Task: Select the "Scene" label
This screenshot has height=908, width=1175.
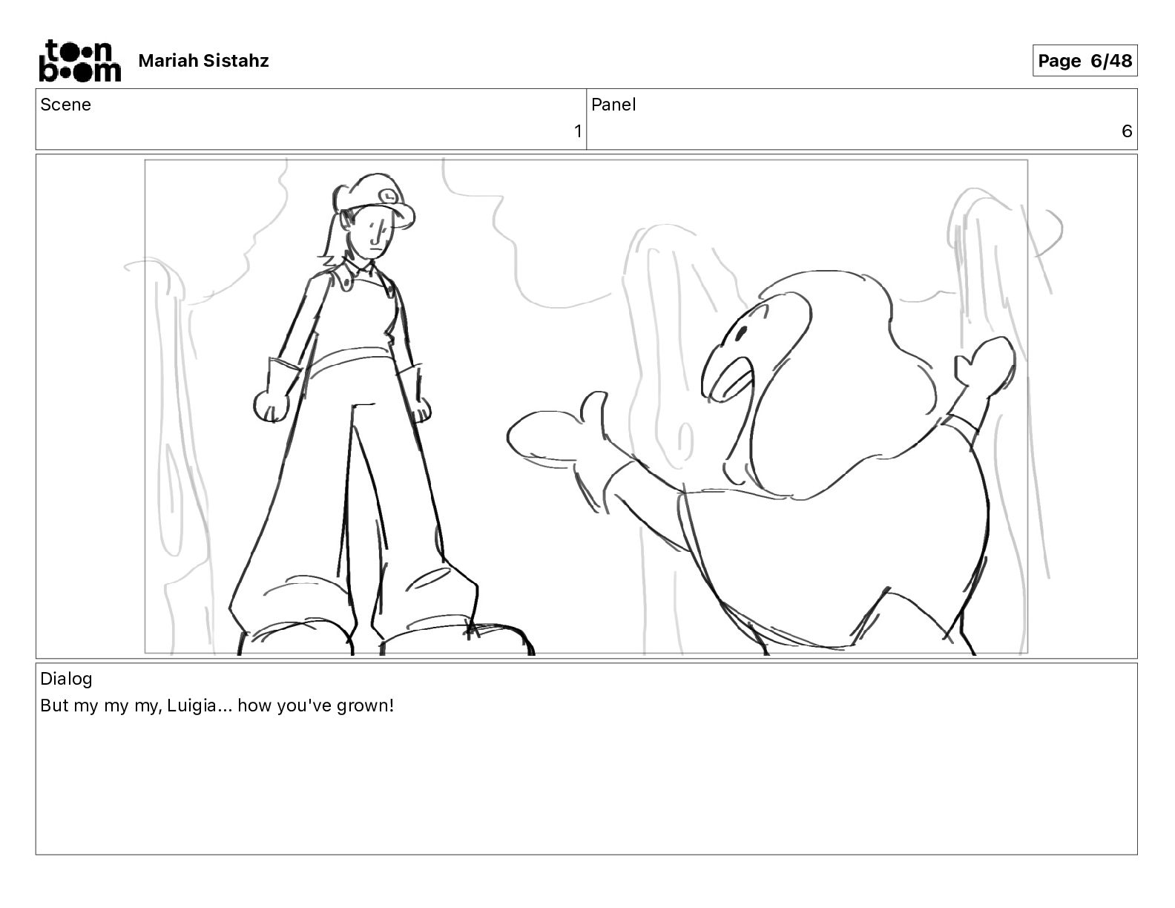Action: click(x=66, y=105)
